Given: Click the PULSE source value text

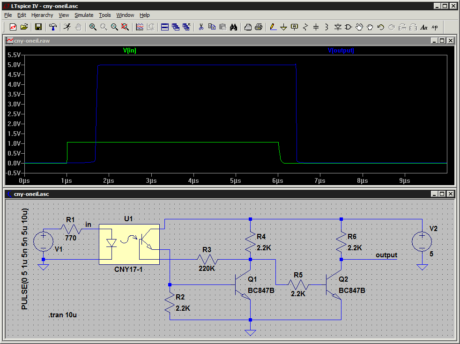Looking at the screenshot, I should (25, 259).
